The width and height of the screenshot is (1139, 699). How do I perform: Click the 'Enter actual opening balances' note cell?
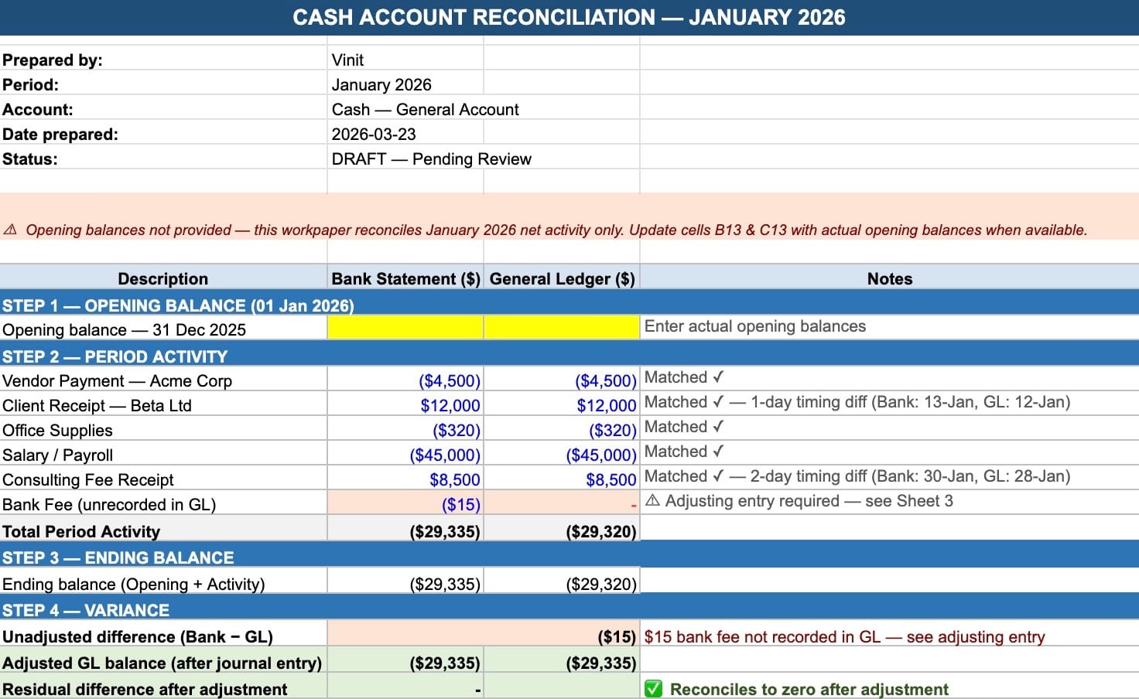tap(755, 326)
